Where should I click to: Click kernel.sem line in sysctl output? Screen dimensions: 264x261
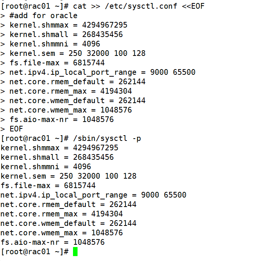[68, 176]
